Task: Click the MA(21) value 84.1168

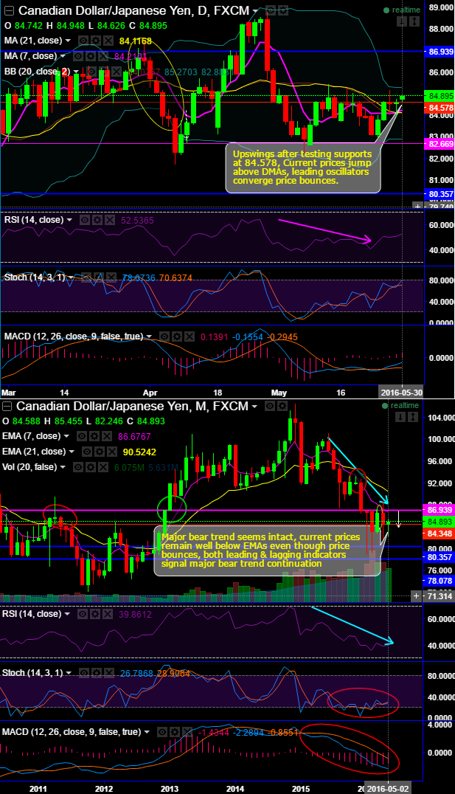Action: 136,41
